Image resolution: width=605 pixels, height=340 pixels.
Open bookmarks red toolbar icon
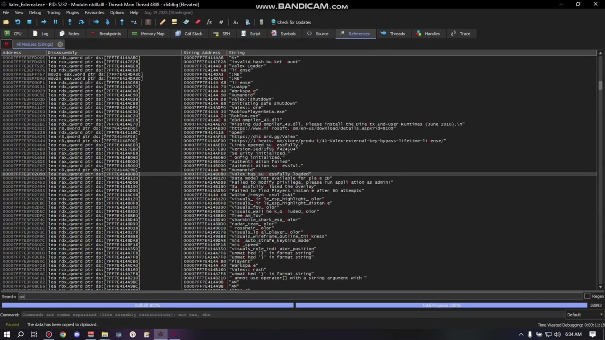(198, 22)
